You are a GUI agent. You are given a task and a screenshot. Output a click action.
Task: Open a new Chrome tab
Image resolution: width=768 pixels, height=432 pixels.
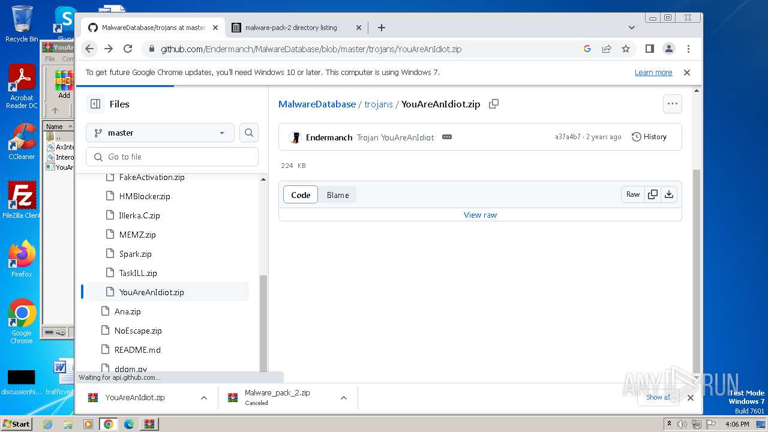pos(382,28)
